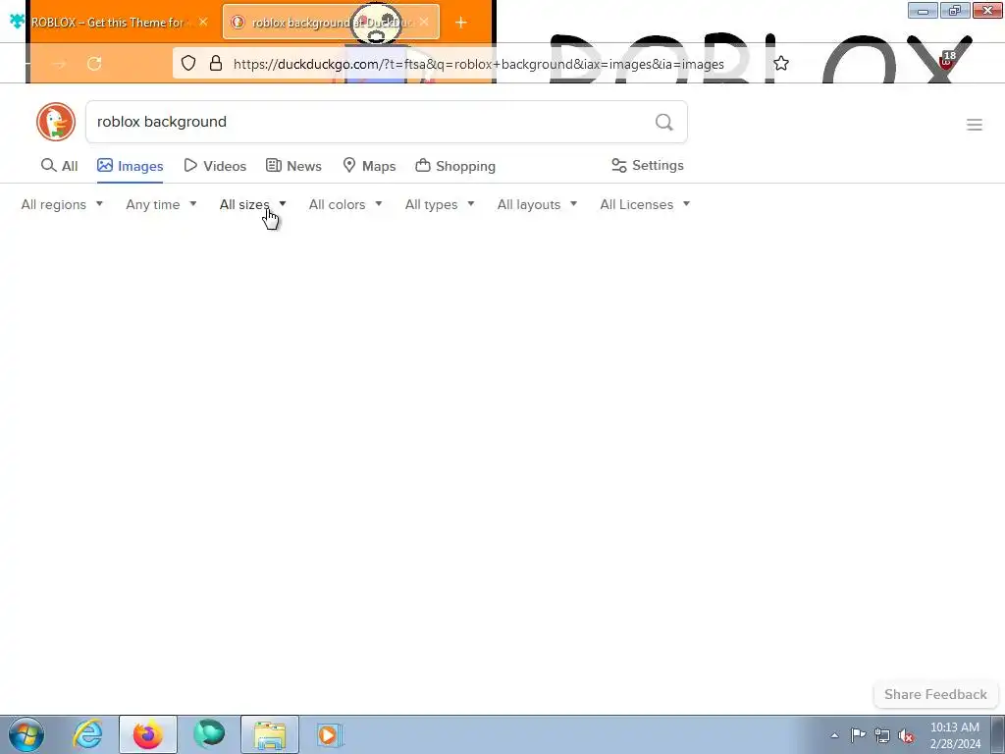The height and width of the screenshot is (754, 1005).
Task: Open the search Settings
Action: (648, 165)
